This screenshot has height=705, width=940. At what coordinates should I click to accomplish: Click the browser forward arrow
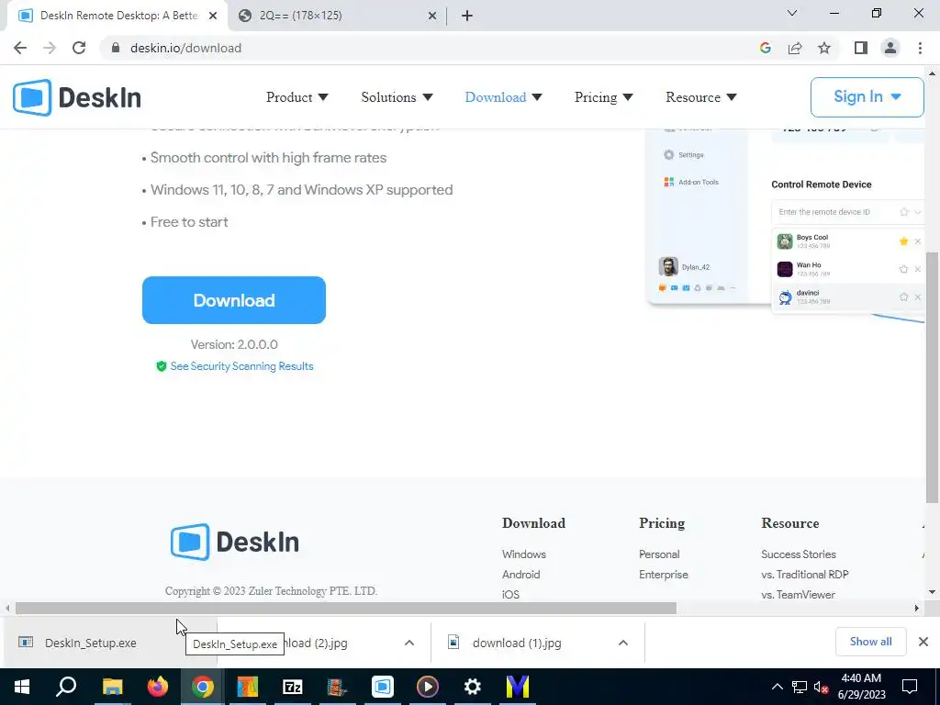pos(50,48)
